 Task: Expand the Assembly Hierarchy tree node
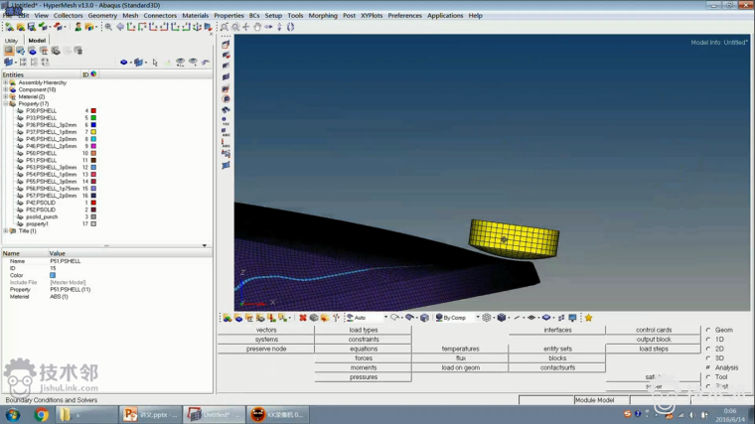point(5,82)
